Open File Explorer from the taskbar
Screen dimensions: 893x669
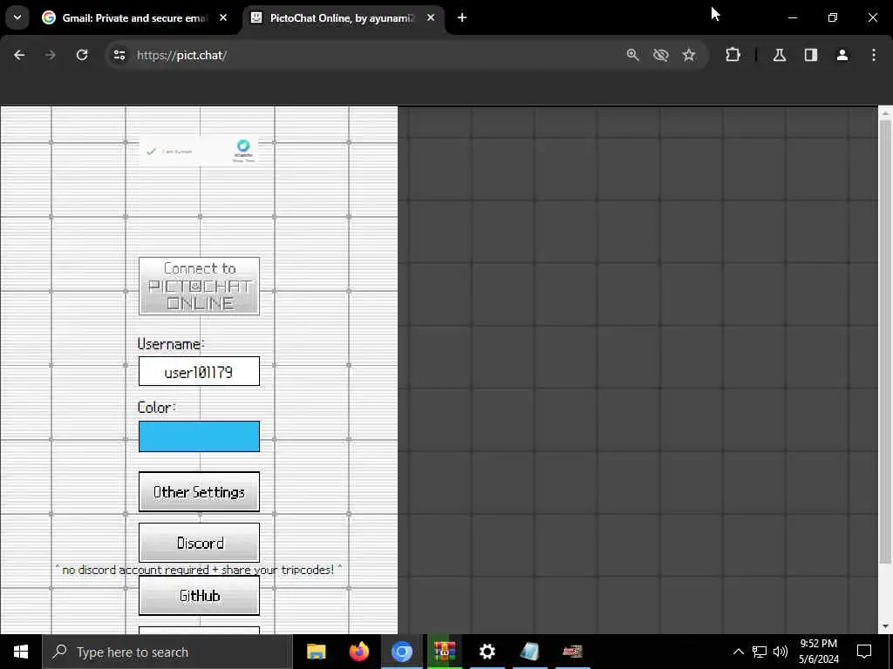tap(316, 652)
